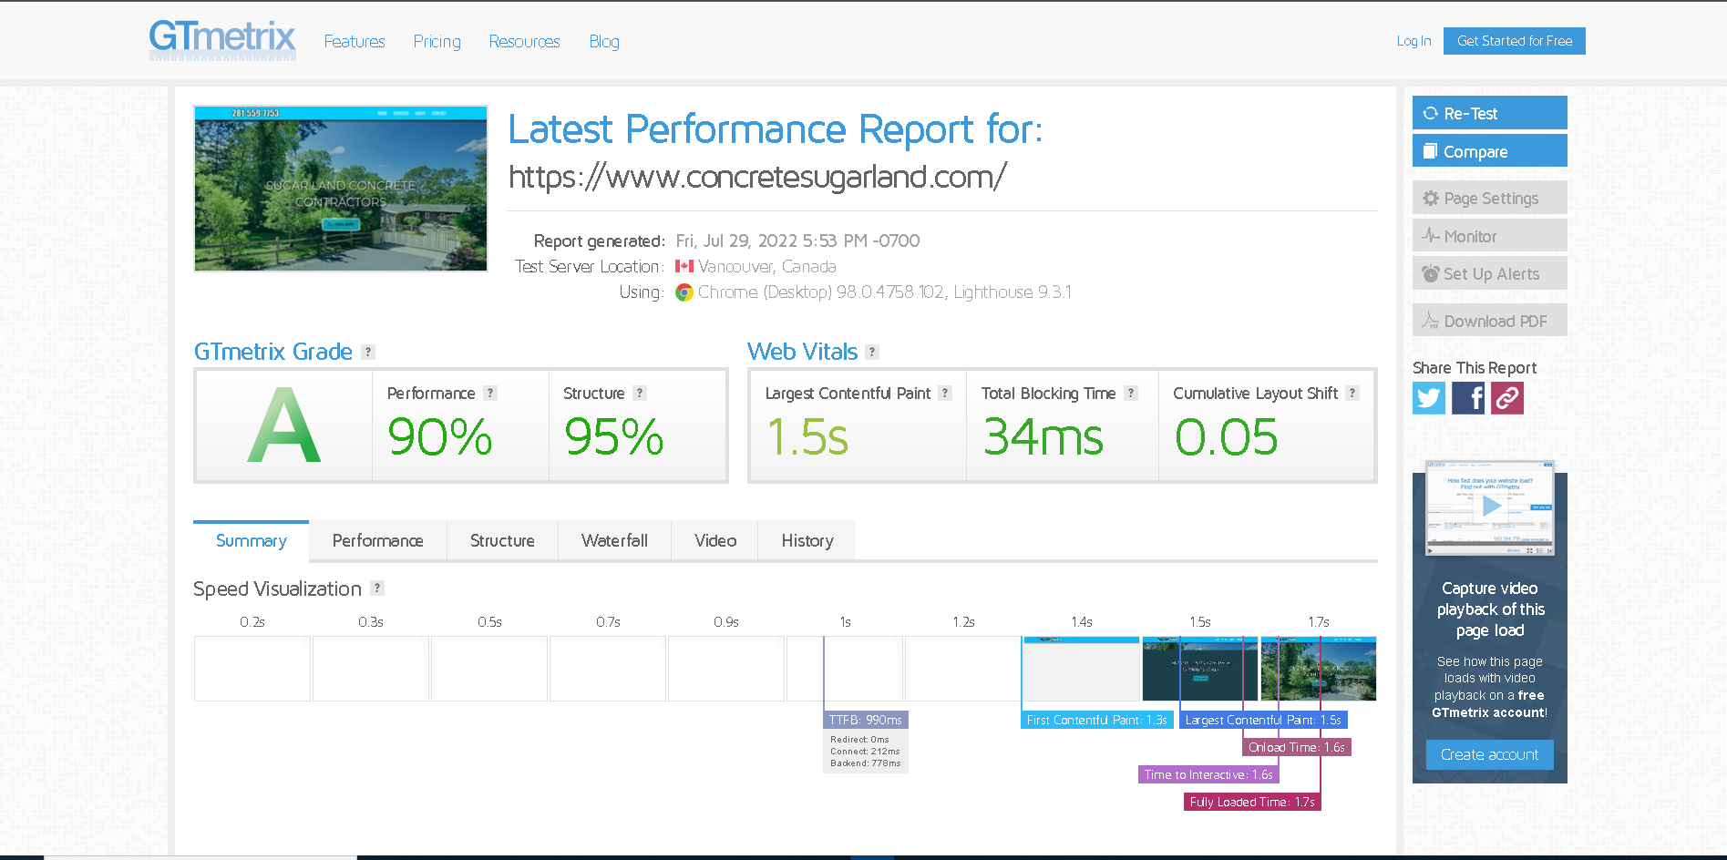1727x860 pixels.
Task: Download PDF of the report
Action: 1490,321
